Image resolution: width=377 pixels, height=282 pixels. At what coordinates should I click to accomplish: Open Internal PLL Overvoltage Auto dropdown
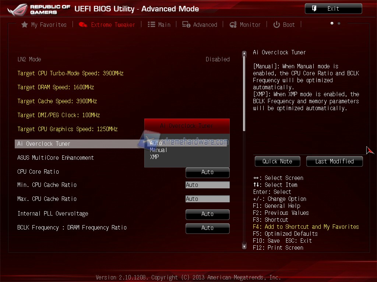(207, 214)
